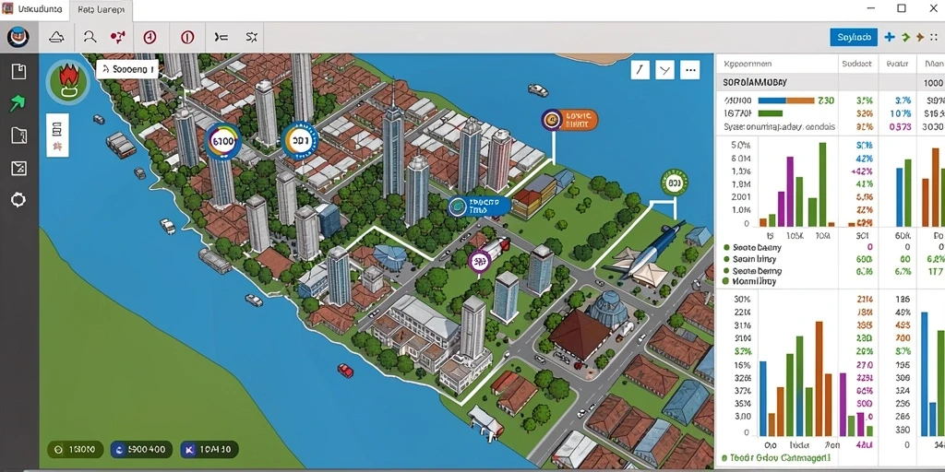Viewport: 945px width, 472px height.
Task: Click the circular refresh icon in left sidebar
Action: [18, 200]
